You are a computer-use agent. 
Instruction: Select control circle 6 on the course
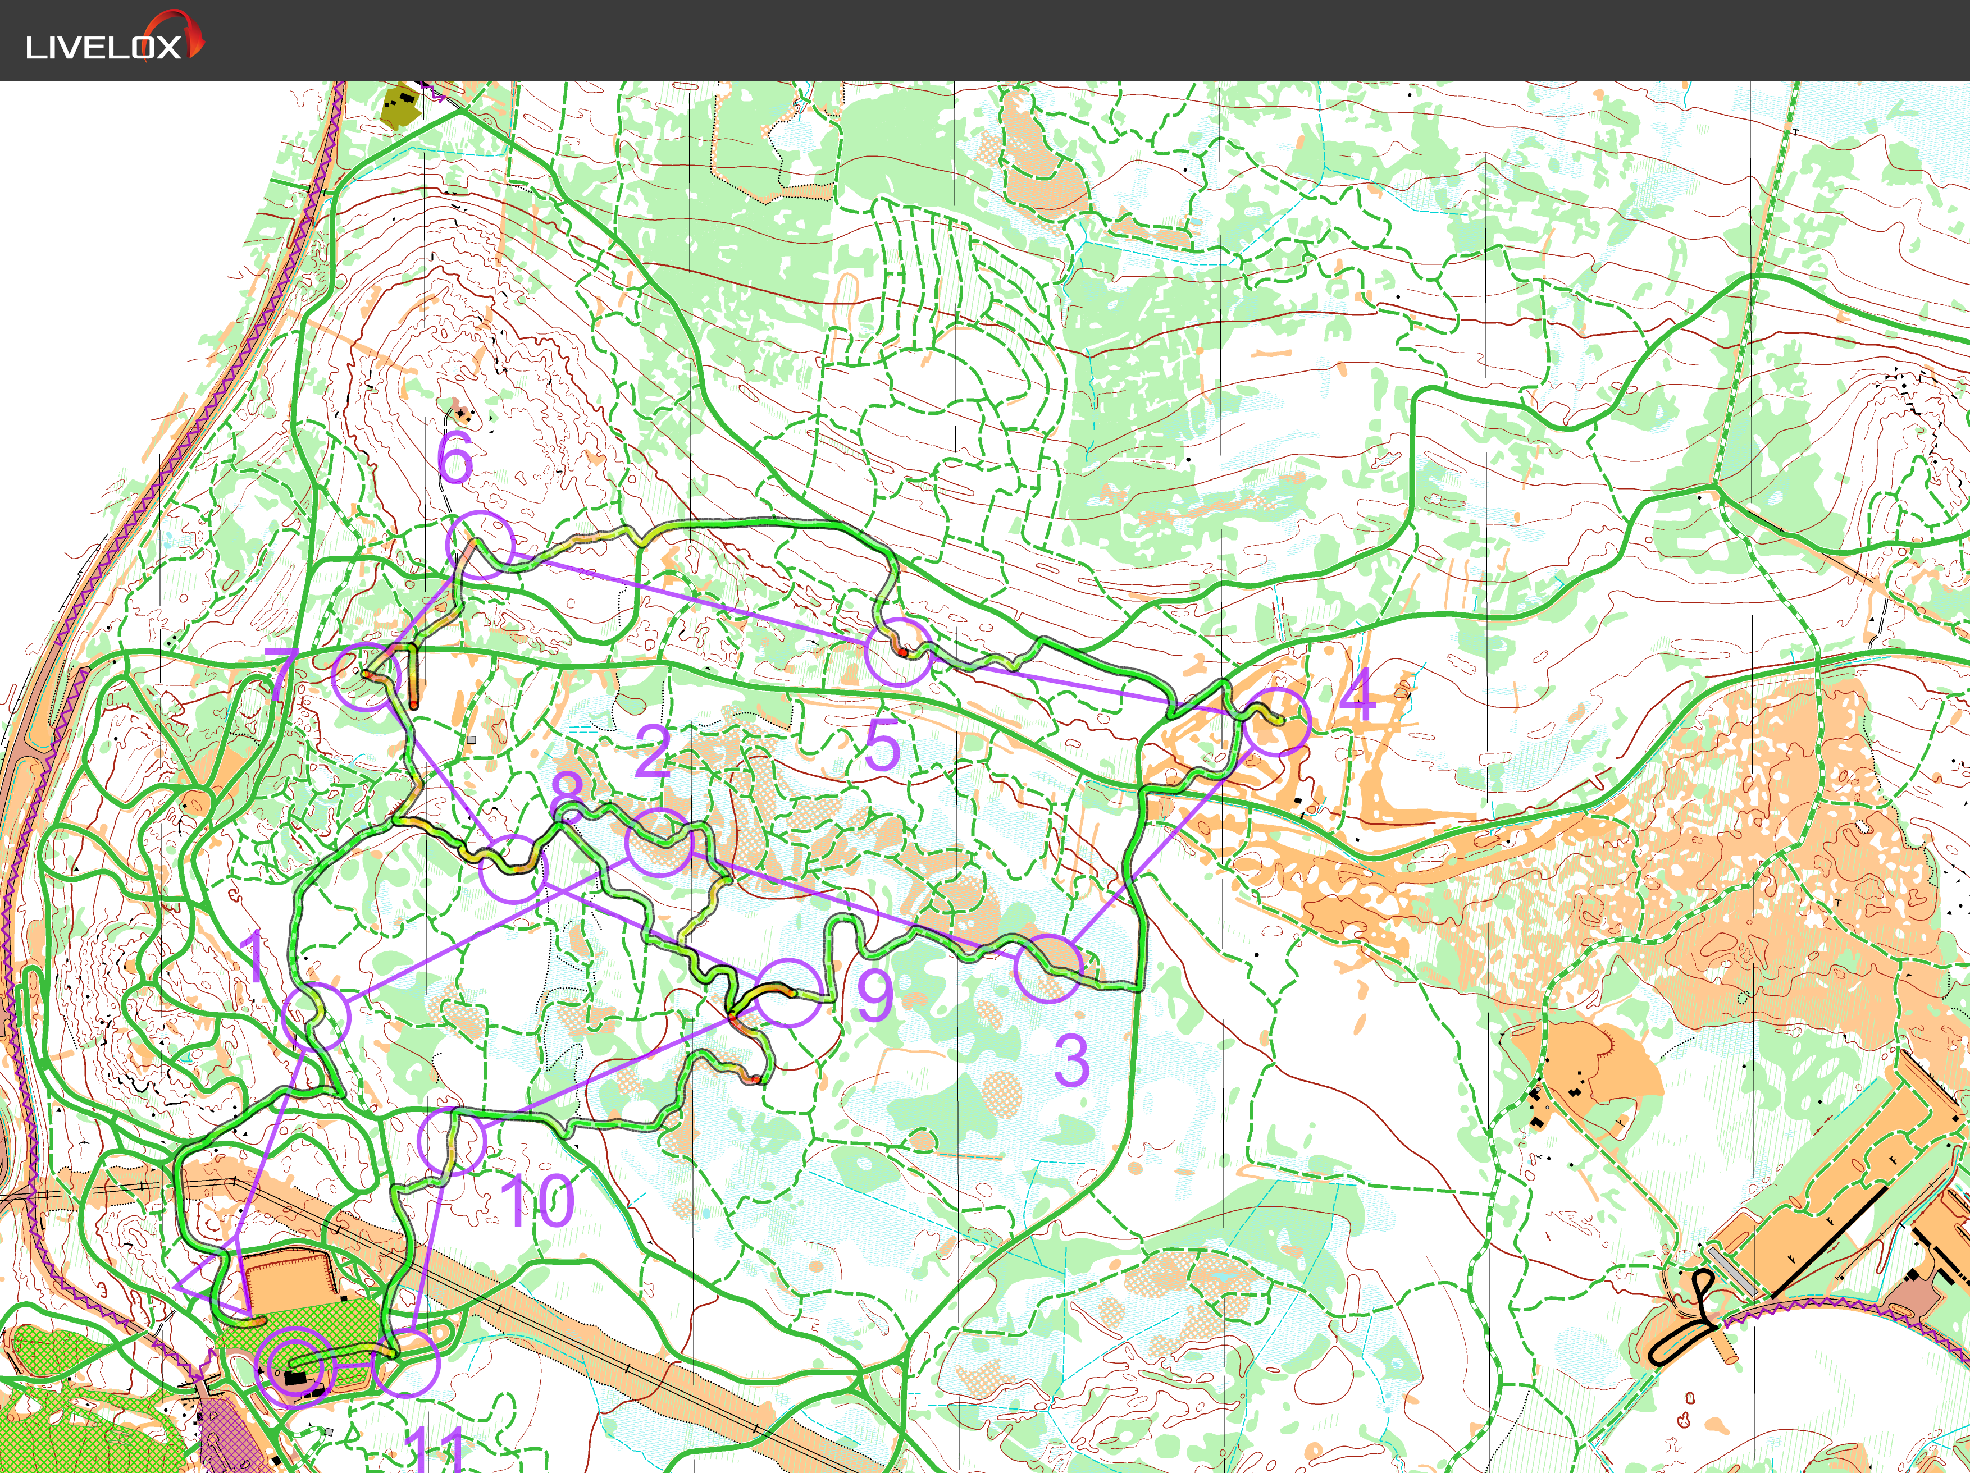pos(480,546)
